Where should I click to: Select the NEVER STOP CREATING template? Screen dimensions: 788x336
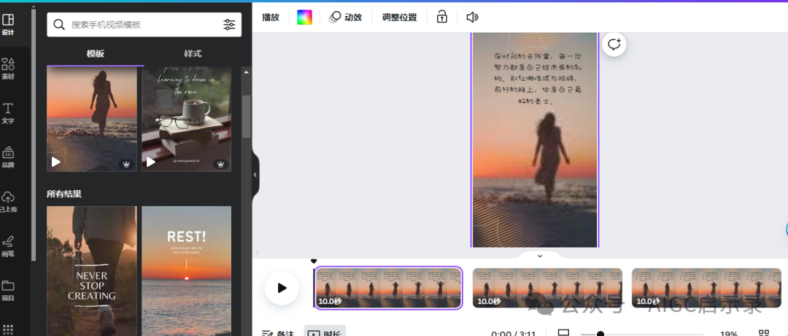point(92,271)
